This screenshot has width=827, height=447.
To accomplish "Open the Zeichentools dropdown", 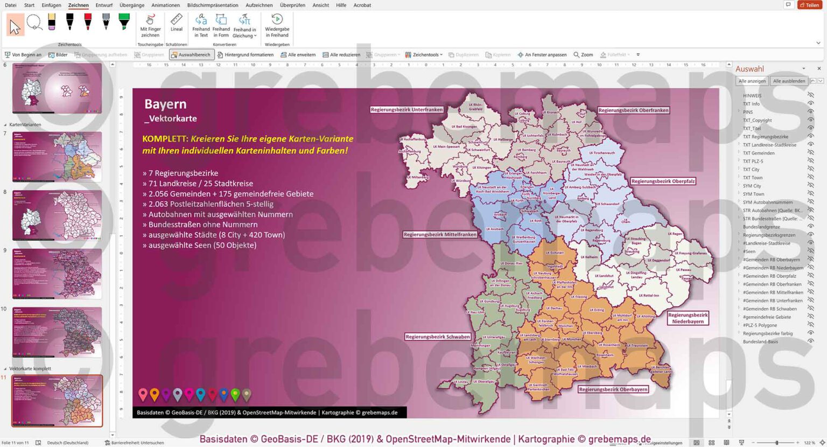I will [x=441, y=54].
